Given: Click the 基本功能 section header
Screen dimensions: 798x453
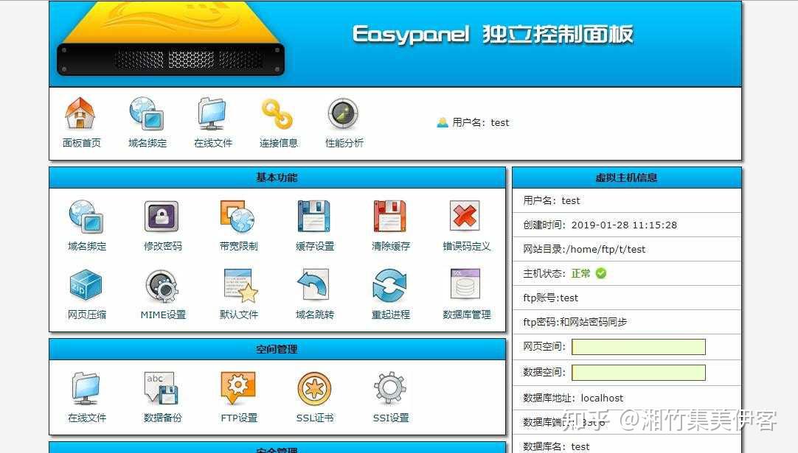Looking at the screenshot, I should pos(277,177).
